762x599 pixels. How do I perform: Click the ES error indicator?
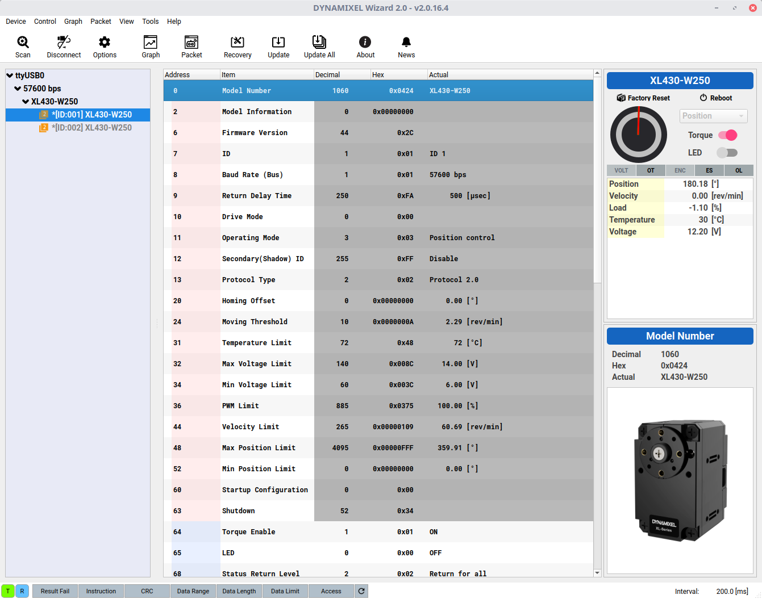pos(709,170)
